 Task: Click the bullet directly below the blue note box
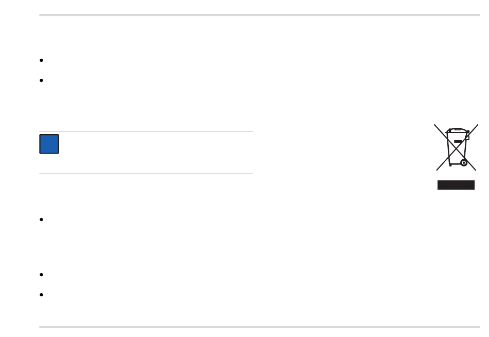[42, 220]
